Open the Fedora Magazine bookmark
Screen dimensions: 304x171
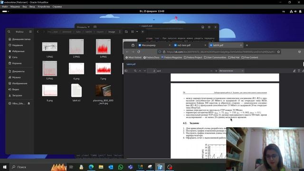coord(171,57)
